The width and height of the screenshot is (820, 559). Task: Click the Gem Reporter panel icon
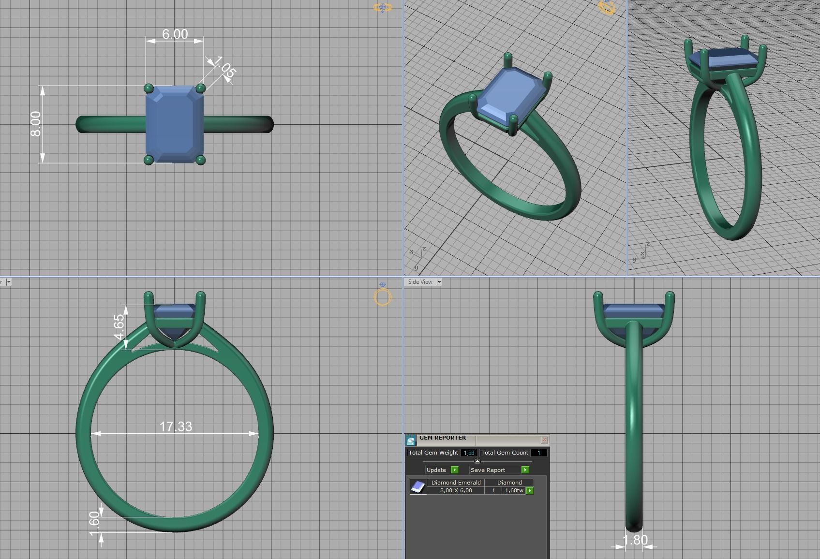(411, 440)
